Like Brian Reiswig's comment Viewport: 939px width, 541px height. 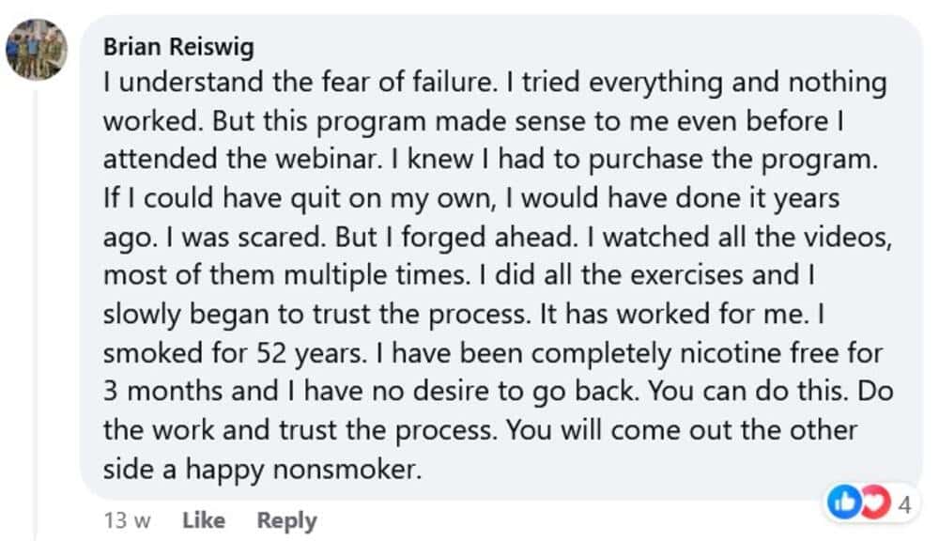pyautogui.click(x=203, y=519)
